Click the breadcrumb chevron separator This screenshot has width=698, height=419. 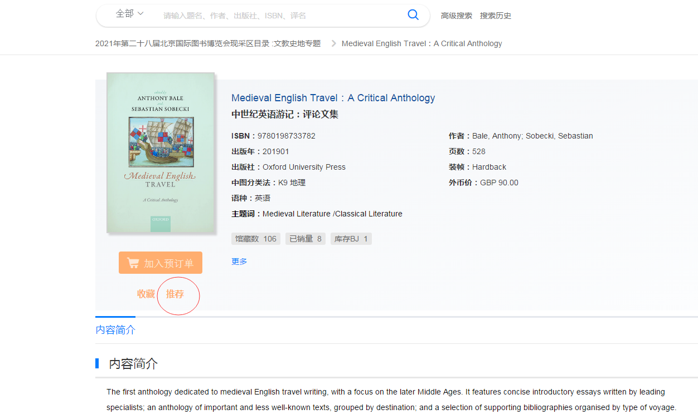(334, 43)
